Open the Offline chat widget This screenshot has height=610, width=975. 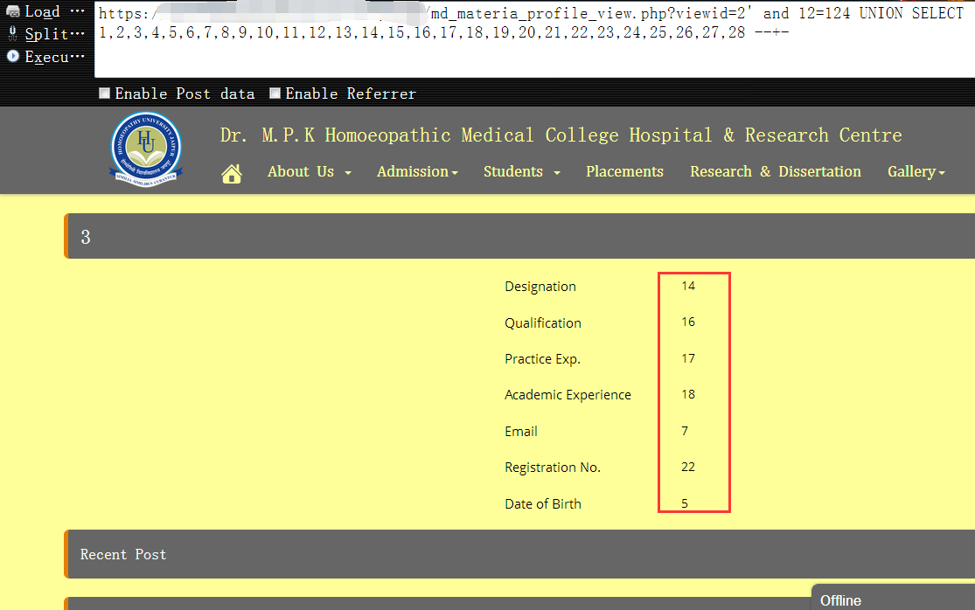(x=893, y=598)
